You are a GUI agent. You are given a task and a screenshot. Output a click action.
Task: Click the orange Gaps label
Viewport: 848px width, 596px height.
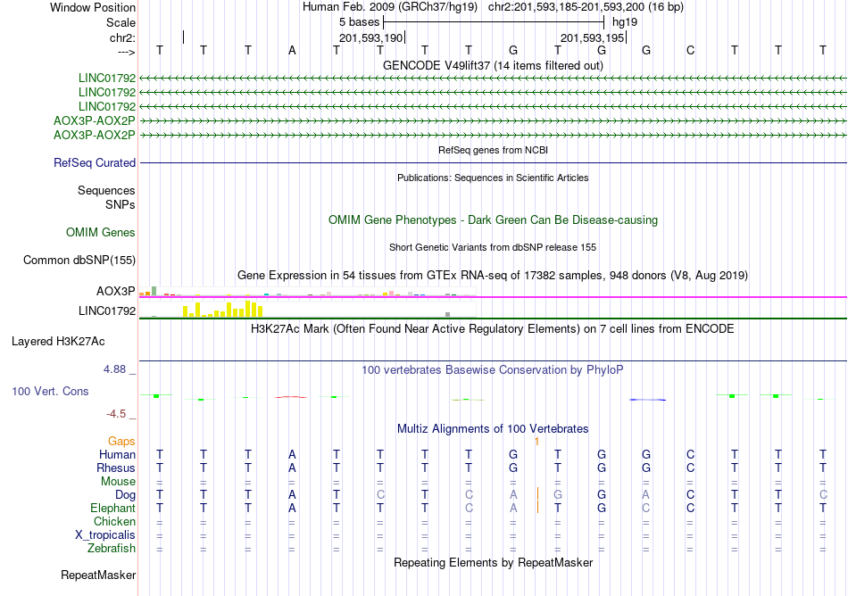pyautogui.click(x=121, y=442)
